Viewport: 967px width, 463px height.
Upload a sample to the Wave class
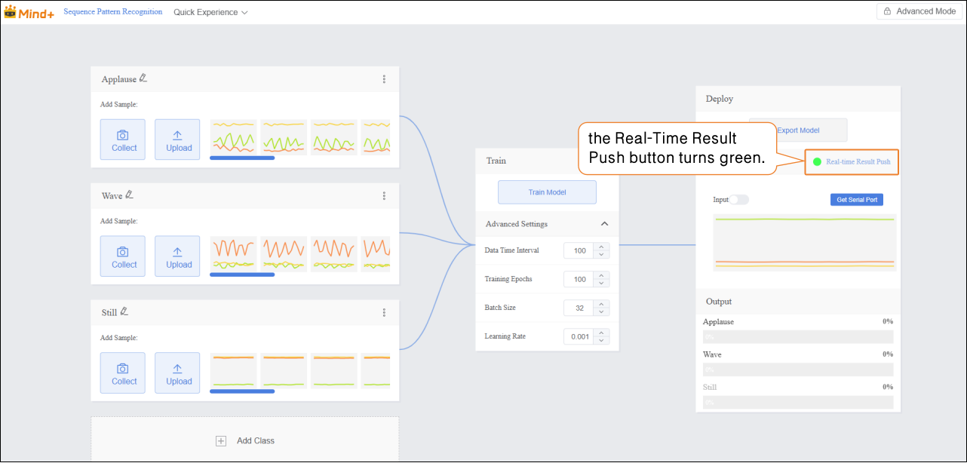178,256
